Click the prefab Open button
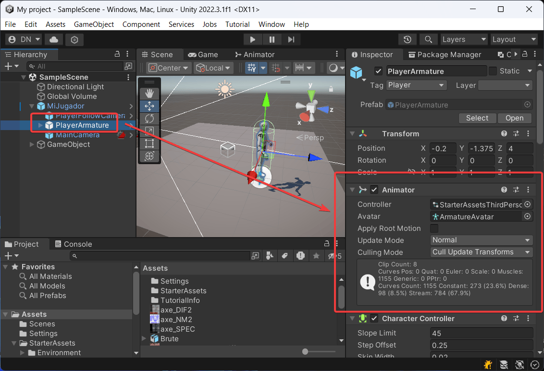 point(514,118)
